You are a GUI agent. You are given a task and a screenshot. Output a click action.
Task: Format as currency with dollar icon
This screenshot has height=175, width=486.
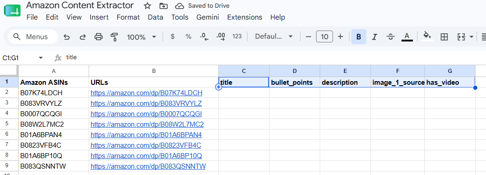click(x=173, y=36)
